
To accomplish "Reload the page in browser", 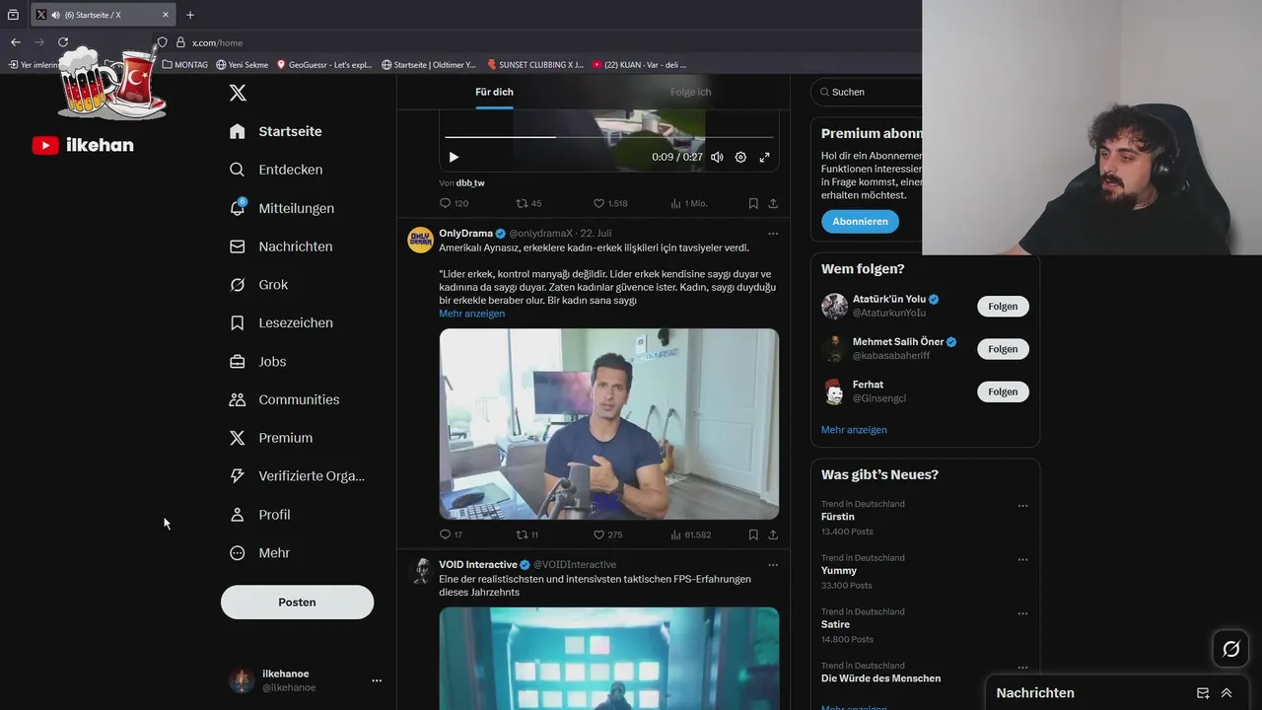I will click(x=63, y=42).
